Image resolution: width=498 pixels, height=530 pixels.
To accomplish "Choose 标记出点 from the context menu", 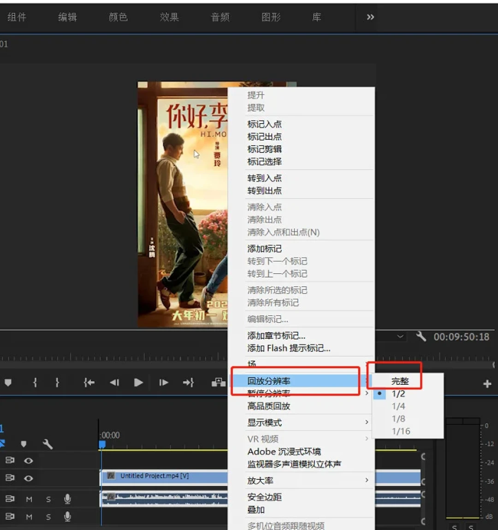I will point(301,136).
